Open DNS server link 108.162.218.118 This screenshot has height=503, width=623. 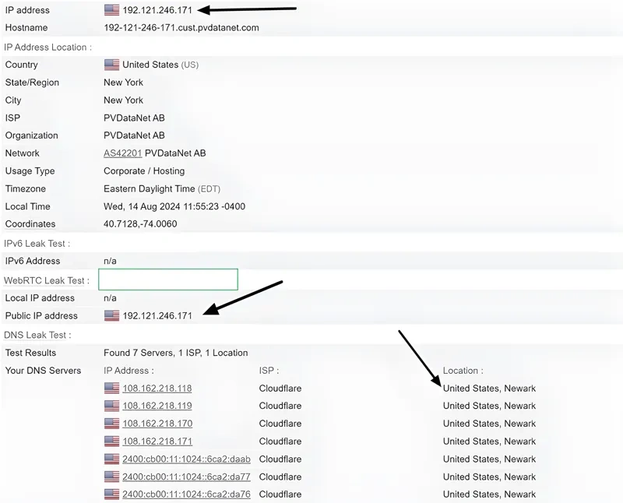[157, 388]
